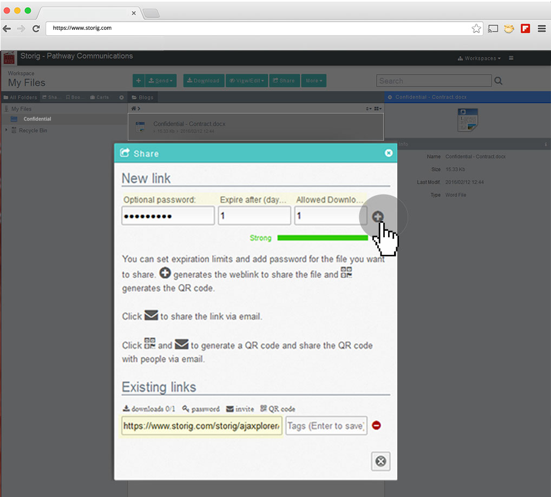
Task: Click the Share toolbar button
Action: [284, 81]
